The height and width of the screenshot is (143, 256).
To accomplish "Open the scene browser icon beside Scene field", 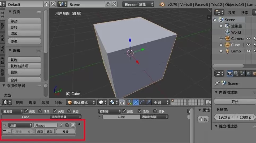I will pyautogui.click(x=62, y=5).
